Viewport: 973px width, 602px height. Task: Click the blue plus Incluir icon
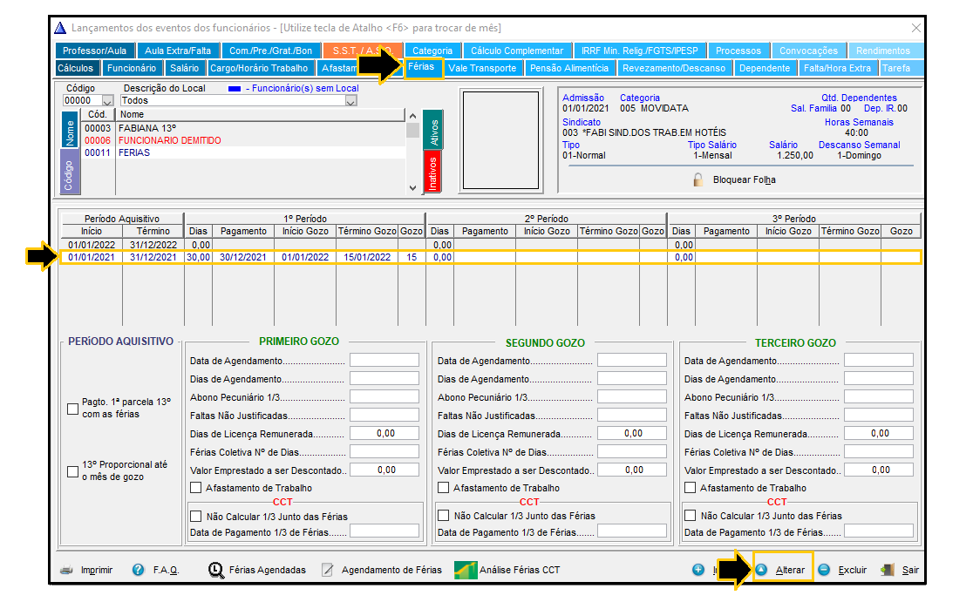tap(698, 569)
